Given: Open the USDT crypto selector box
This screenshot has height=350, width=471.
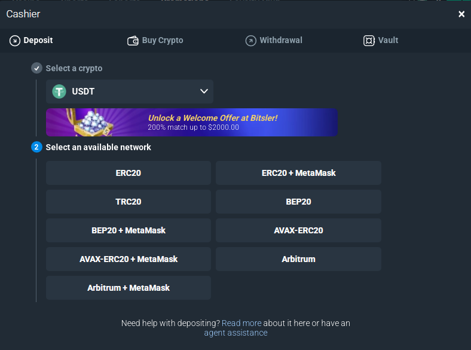Looking at the screenshot, I should 129,92.
